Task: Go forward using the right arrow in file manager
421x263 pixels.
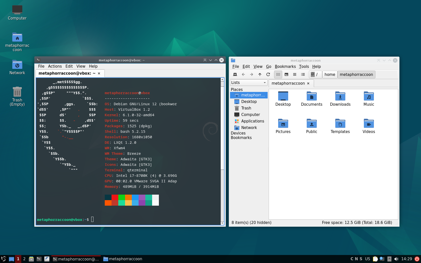Action: (x=252, y=74)
